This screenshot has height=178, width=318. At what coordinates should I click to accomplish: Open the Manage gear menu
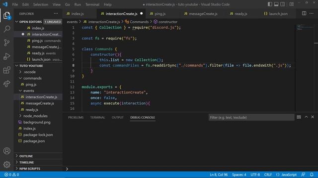point(6,165)
